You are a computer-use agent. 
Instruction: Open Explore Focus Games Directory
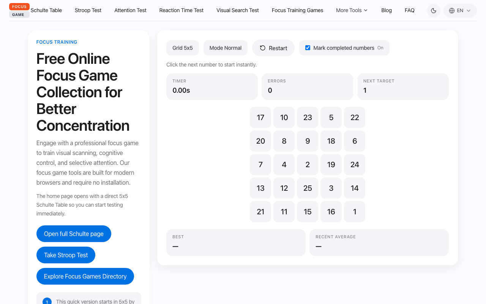tap(85, 276)
